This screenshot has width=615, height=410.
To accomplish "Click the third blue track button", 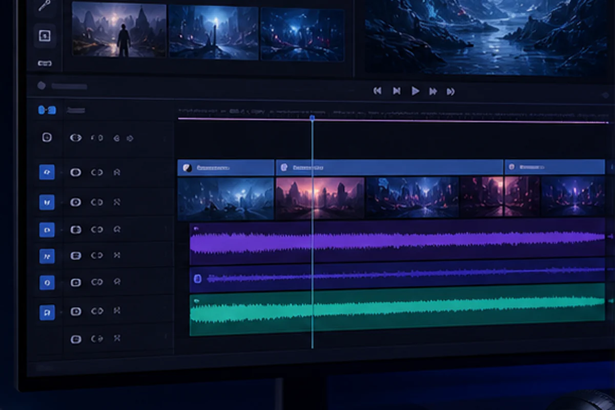I will [x=47, y=230].
